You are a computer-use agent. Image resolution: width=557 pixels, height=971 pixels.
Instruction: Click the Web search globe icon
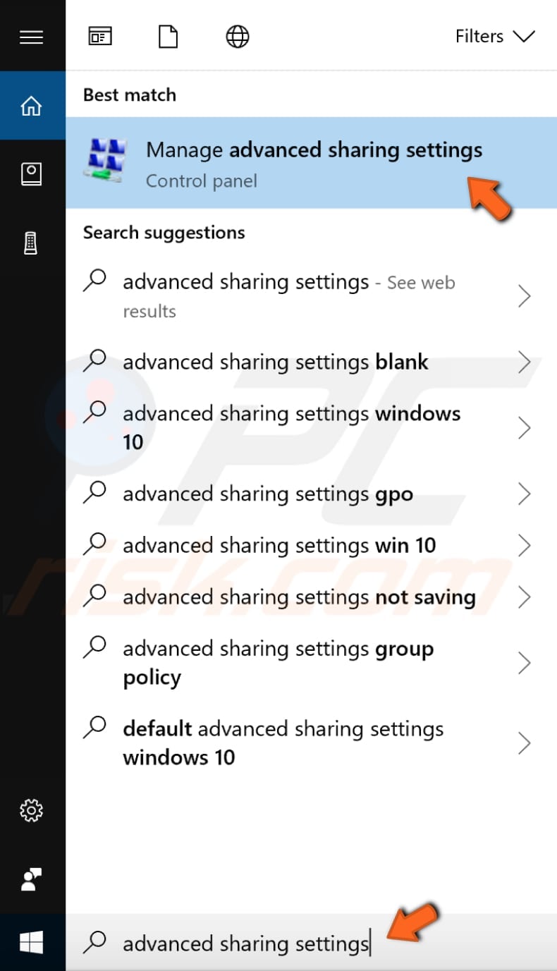tap(237, 36)
